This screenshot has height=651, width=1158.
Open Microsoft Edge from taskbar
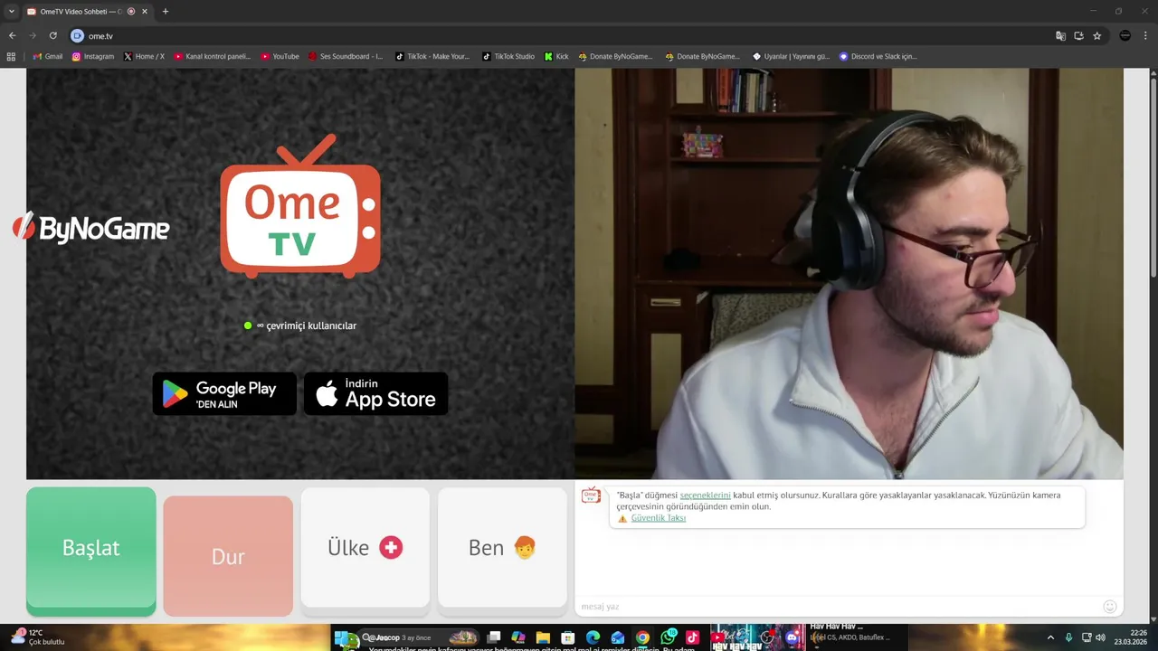coord(593,637)
